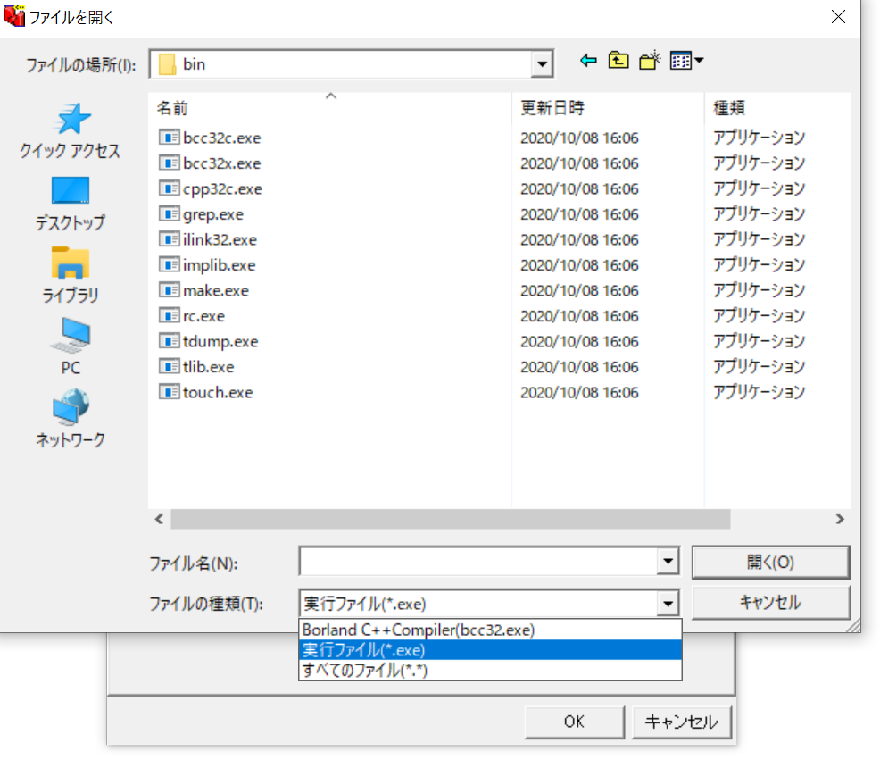880x768 pixels.
Task: Create a new folder
Action: point(650,61)
